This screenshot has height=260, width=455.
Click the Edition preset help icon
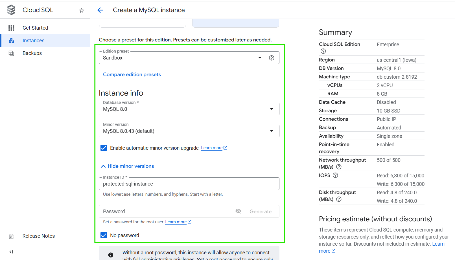coord(272,58)
